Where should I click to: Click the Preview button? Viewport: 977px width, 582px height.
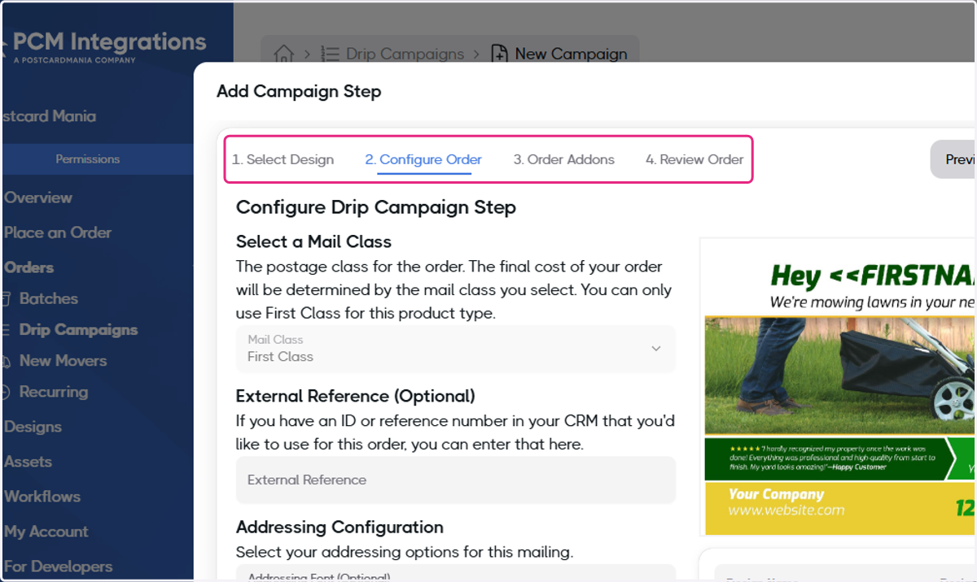pyautogui.click(x=954, y=159)
